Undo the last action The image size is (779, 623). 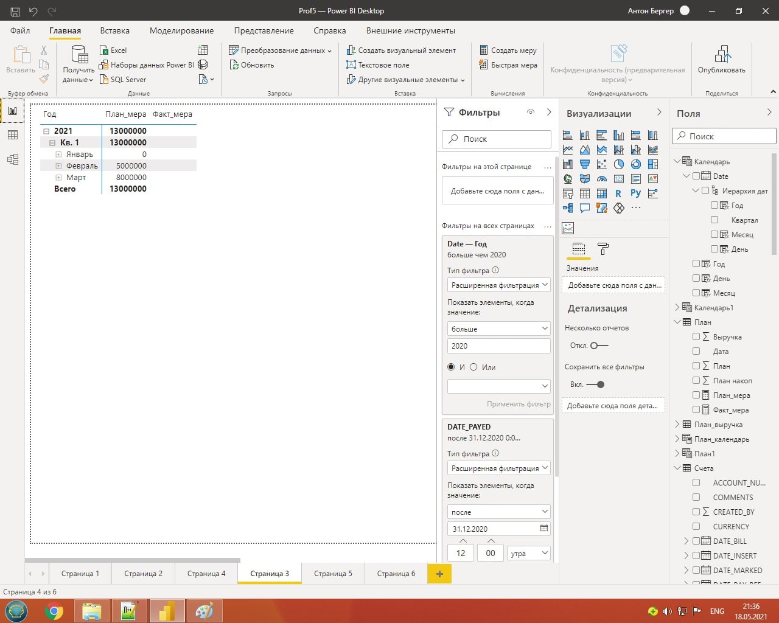tap(33, 11)
